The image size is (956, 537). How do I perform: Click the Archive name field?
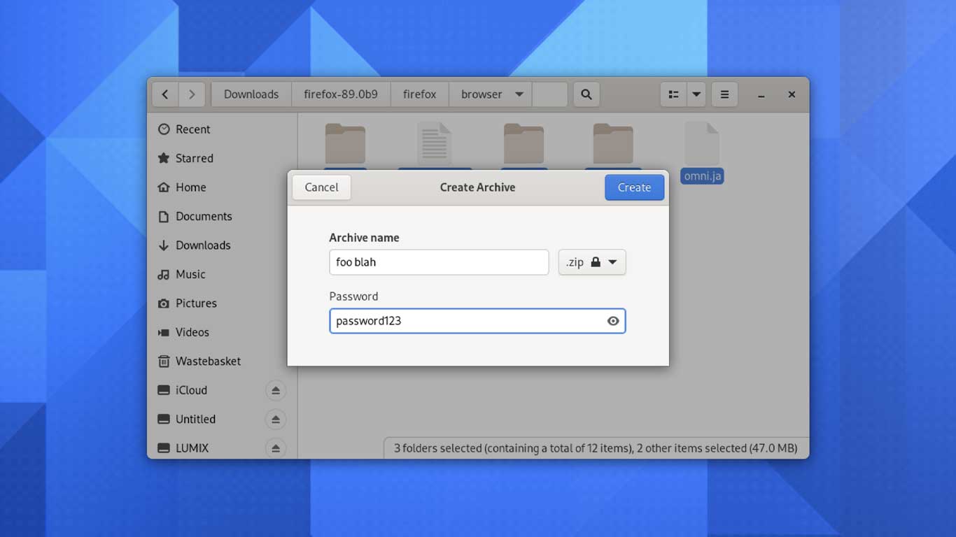(x=439, y=262)
